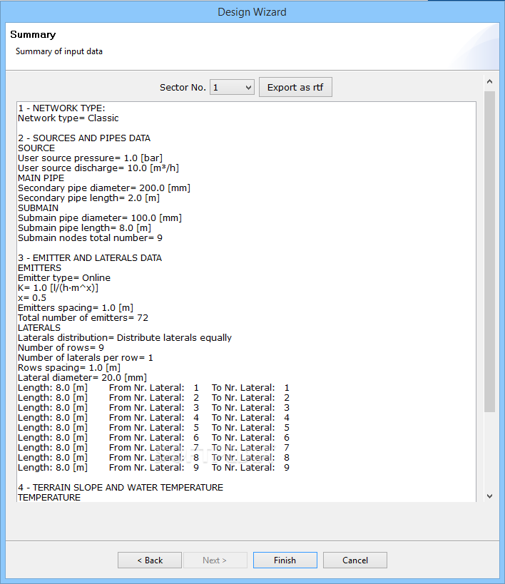Viewport: 505px width, 584px height.
Task: Click the 'SOURCE' label
Action: coord(36,148)
